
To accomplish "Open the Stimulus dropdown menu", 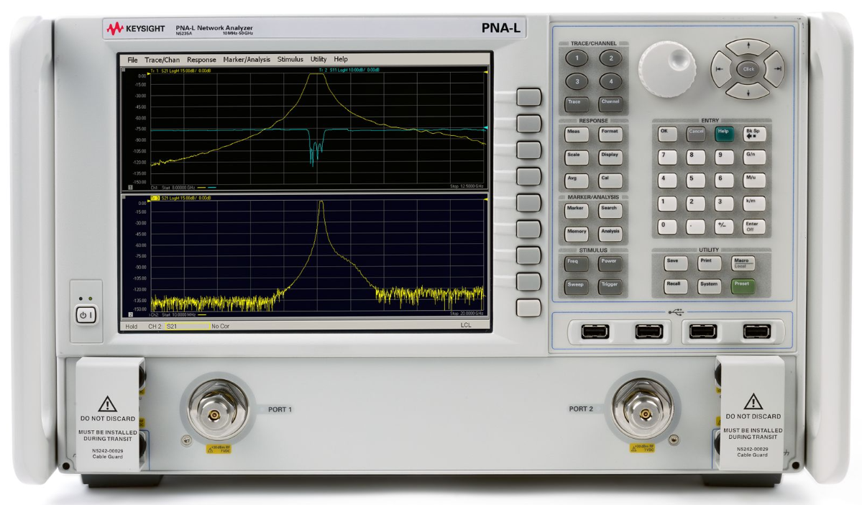I will pos(290,59).
